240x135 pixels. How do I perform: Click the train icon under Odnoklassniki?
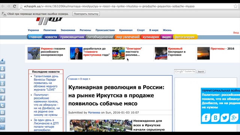tap(3, 76)
